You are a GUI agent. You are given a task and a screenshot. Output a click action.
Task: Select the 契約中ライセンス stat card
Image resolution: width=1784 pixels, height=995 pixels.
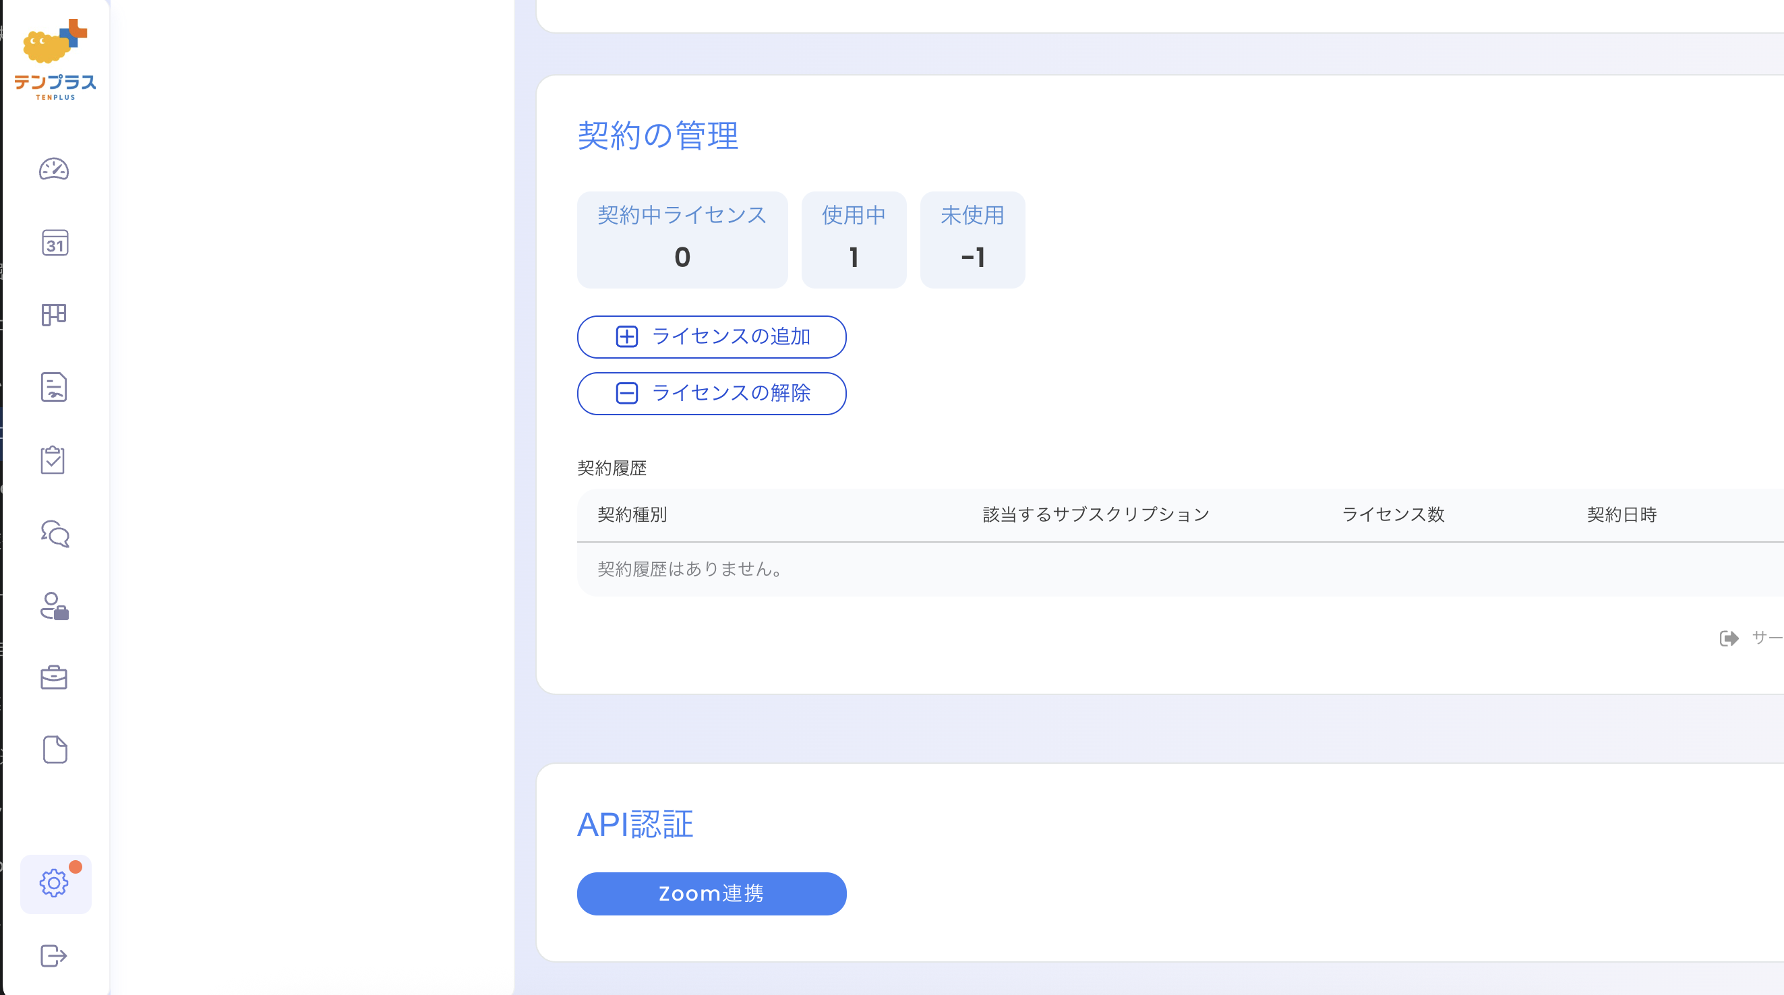[x=682, y=239]
